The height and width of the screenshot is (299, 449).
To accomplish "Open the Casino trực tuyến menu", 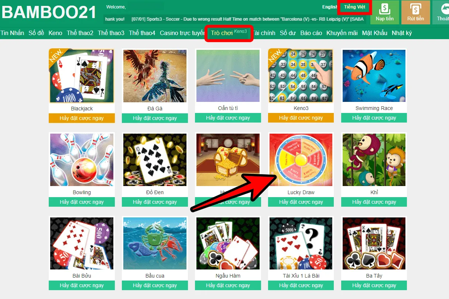I will [182, 33].
